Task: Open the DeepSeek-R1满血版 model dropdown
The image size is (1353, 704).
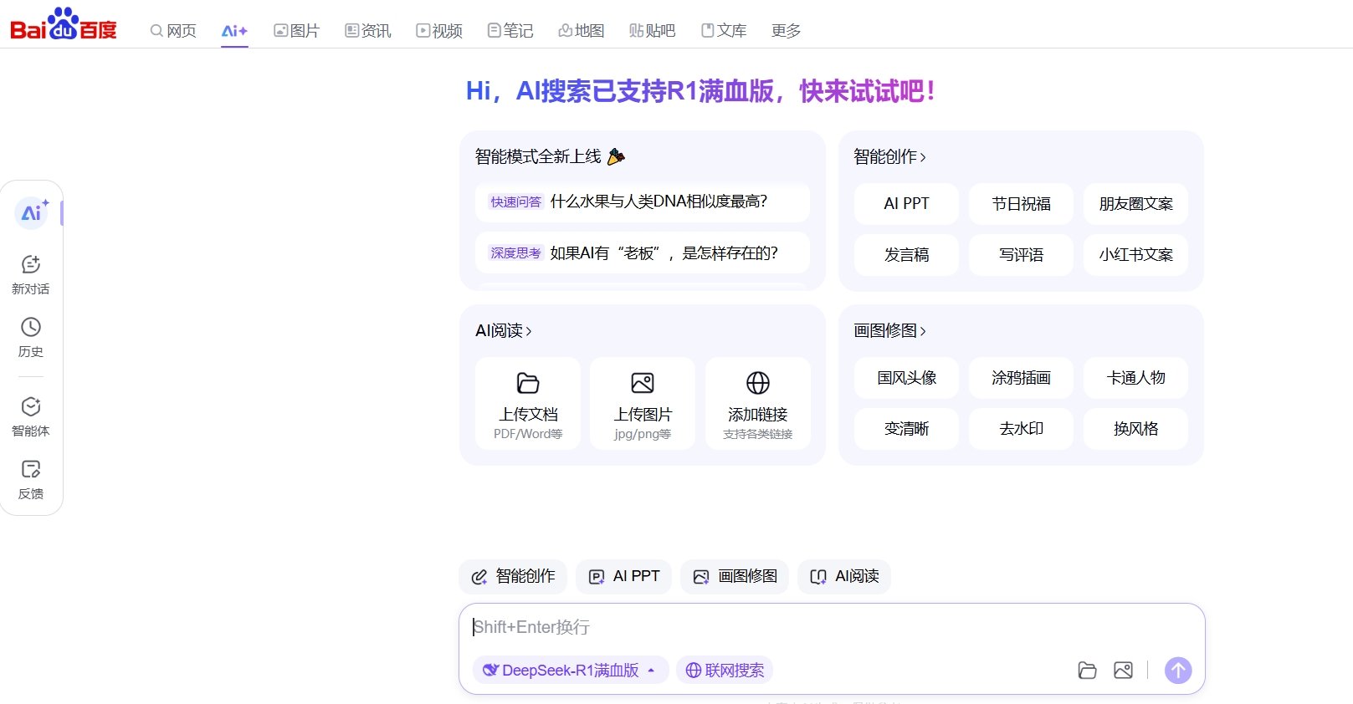Action: 571,670
